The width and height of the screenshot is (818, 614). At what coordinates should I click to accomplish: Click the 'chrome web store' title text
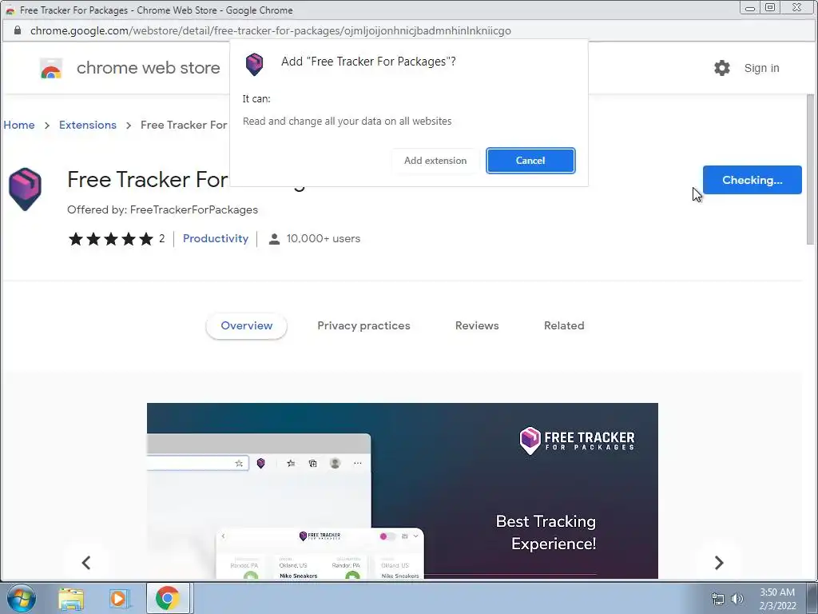tap(148, 68)
